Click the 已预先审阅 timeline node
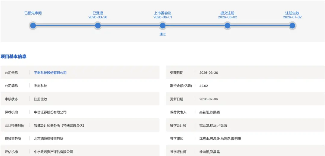This screenshot has height=156, width=325. 33,26
